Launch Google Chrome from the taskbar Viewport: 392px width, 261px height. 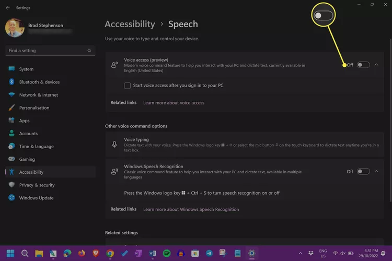point(110,253)
